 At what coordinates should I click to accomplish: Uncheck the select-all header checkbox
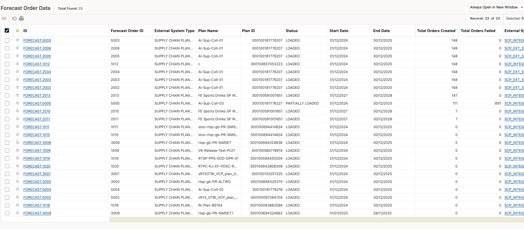(x=7, y=31)
